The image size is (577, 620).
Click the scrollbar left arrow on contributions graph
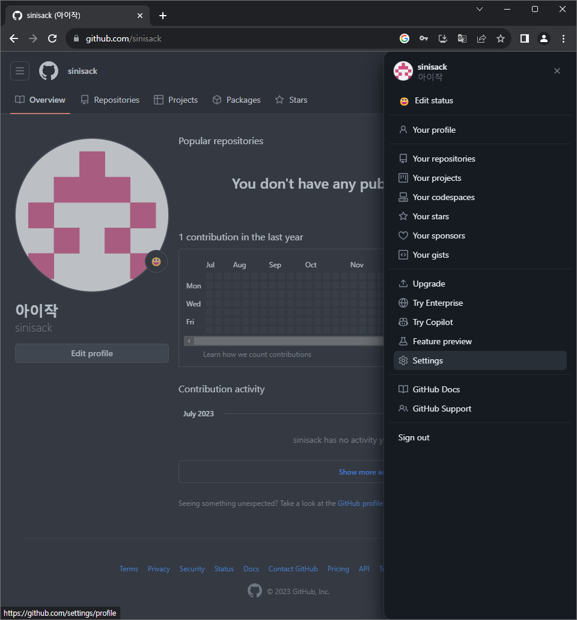point(189,341)
